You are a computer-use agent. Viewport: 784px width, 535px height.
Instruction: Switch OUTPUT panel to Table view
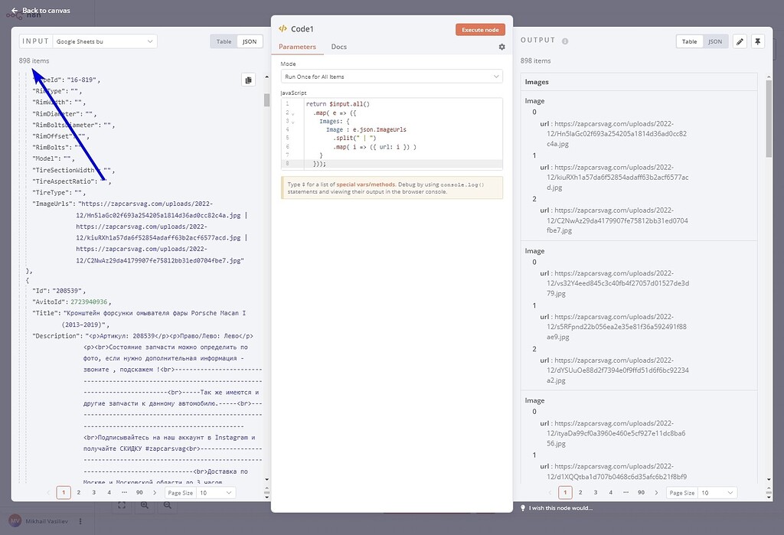click(688, 41)
